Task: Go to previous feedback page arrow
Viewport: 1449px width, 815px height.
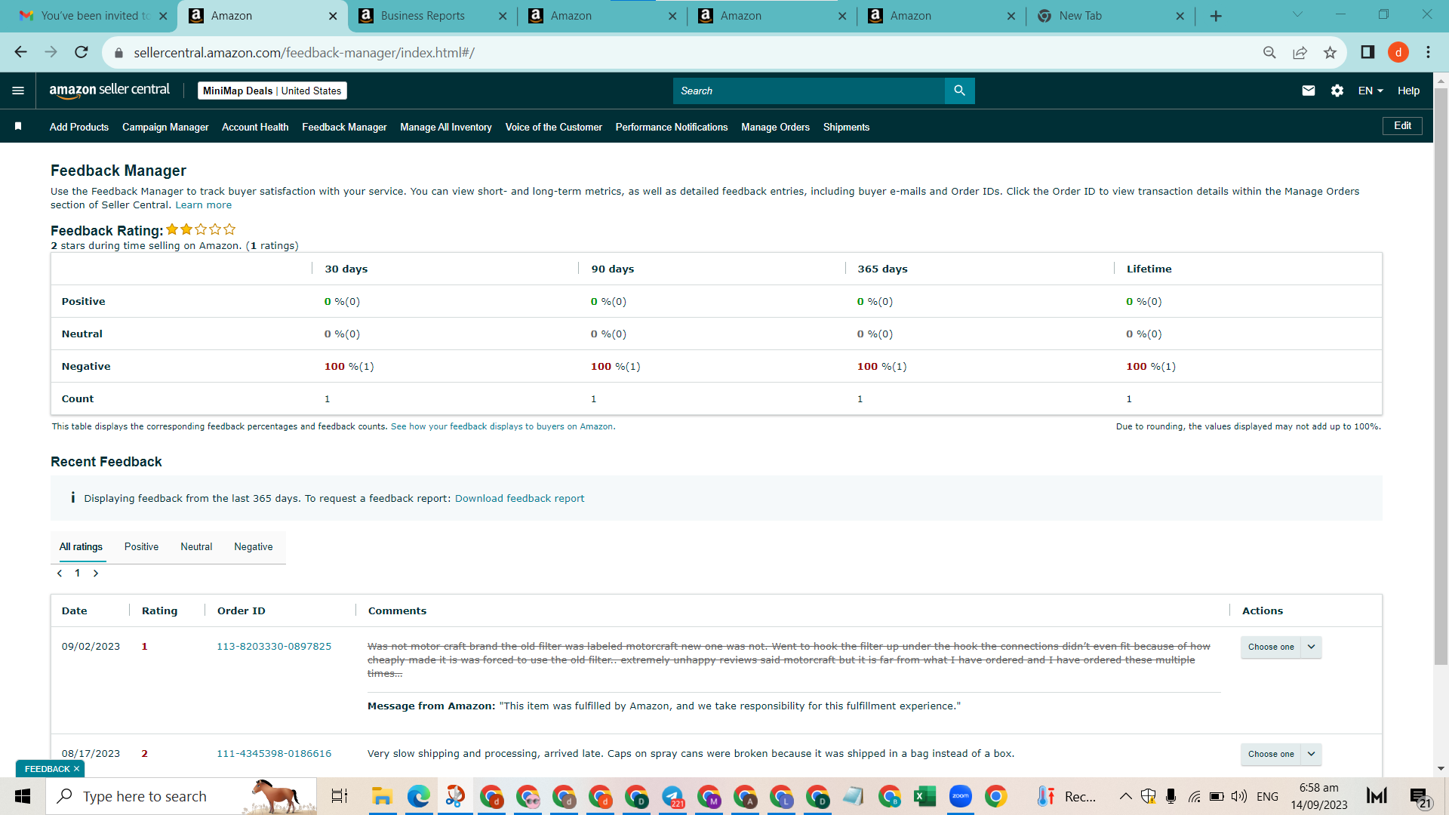Action: 60,574
